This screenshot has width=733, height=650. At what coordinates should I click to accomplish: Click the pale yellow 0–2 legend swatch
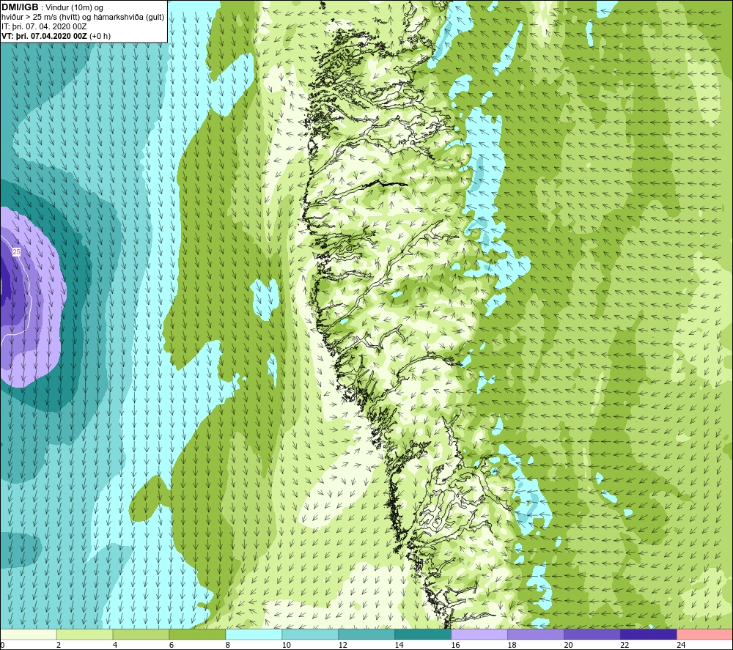[29, 635]
